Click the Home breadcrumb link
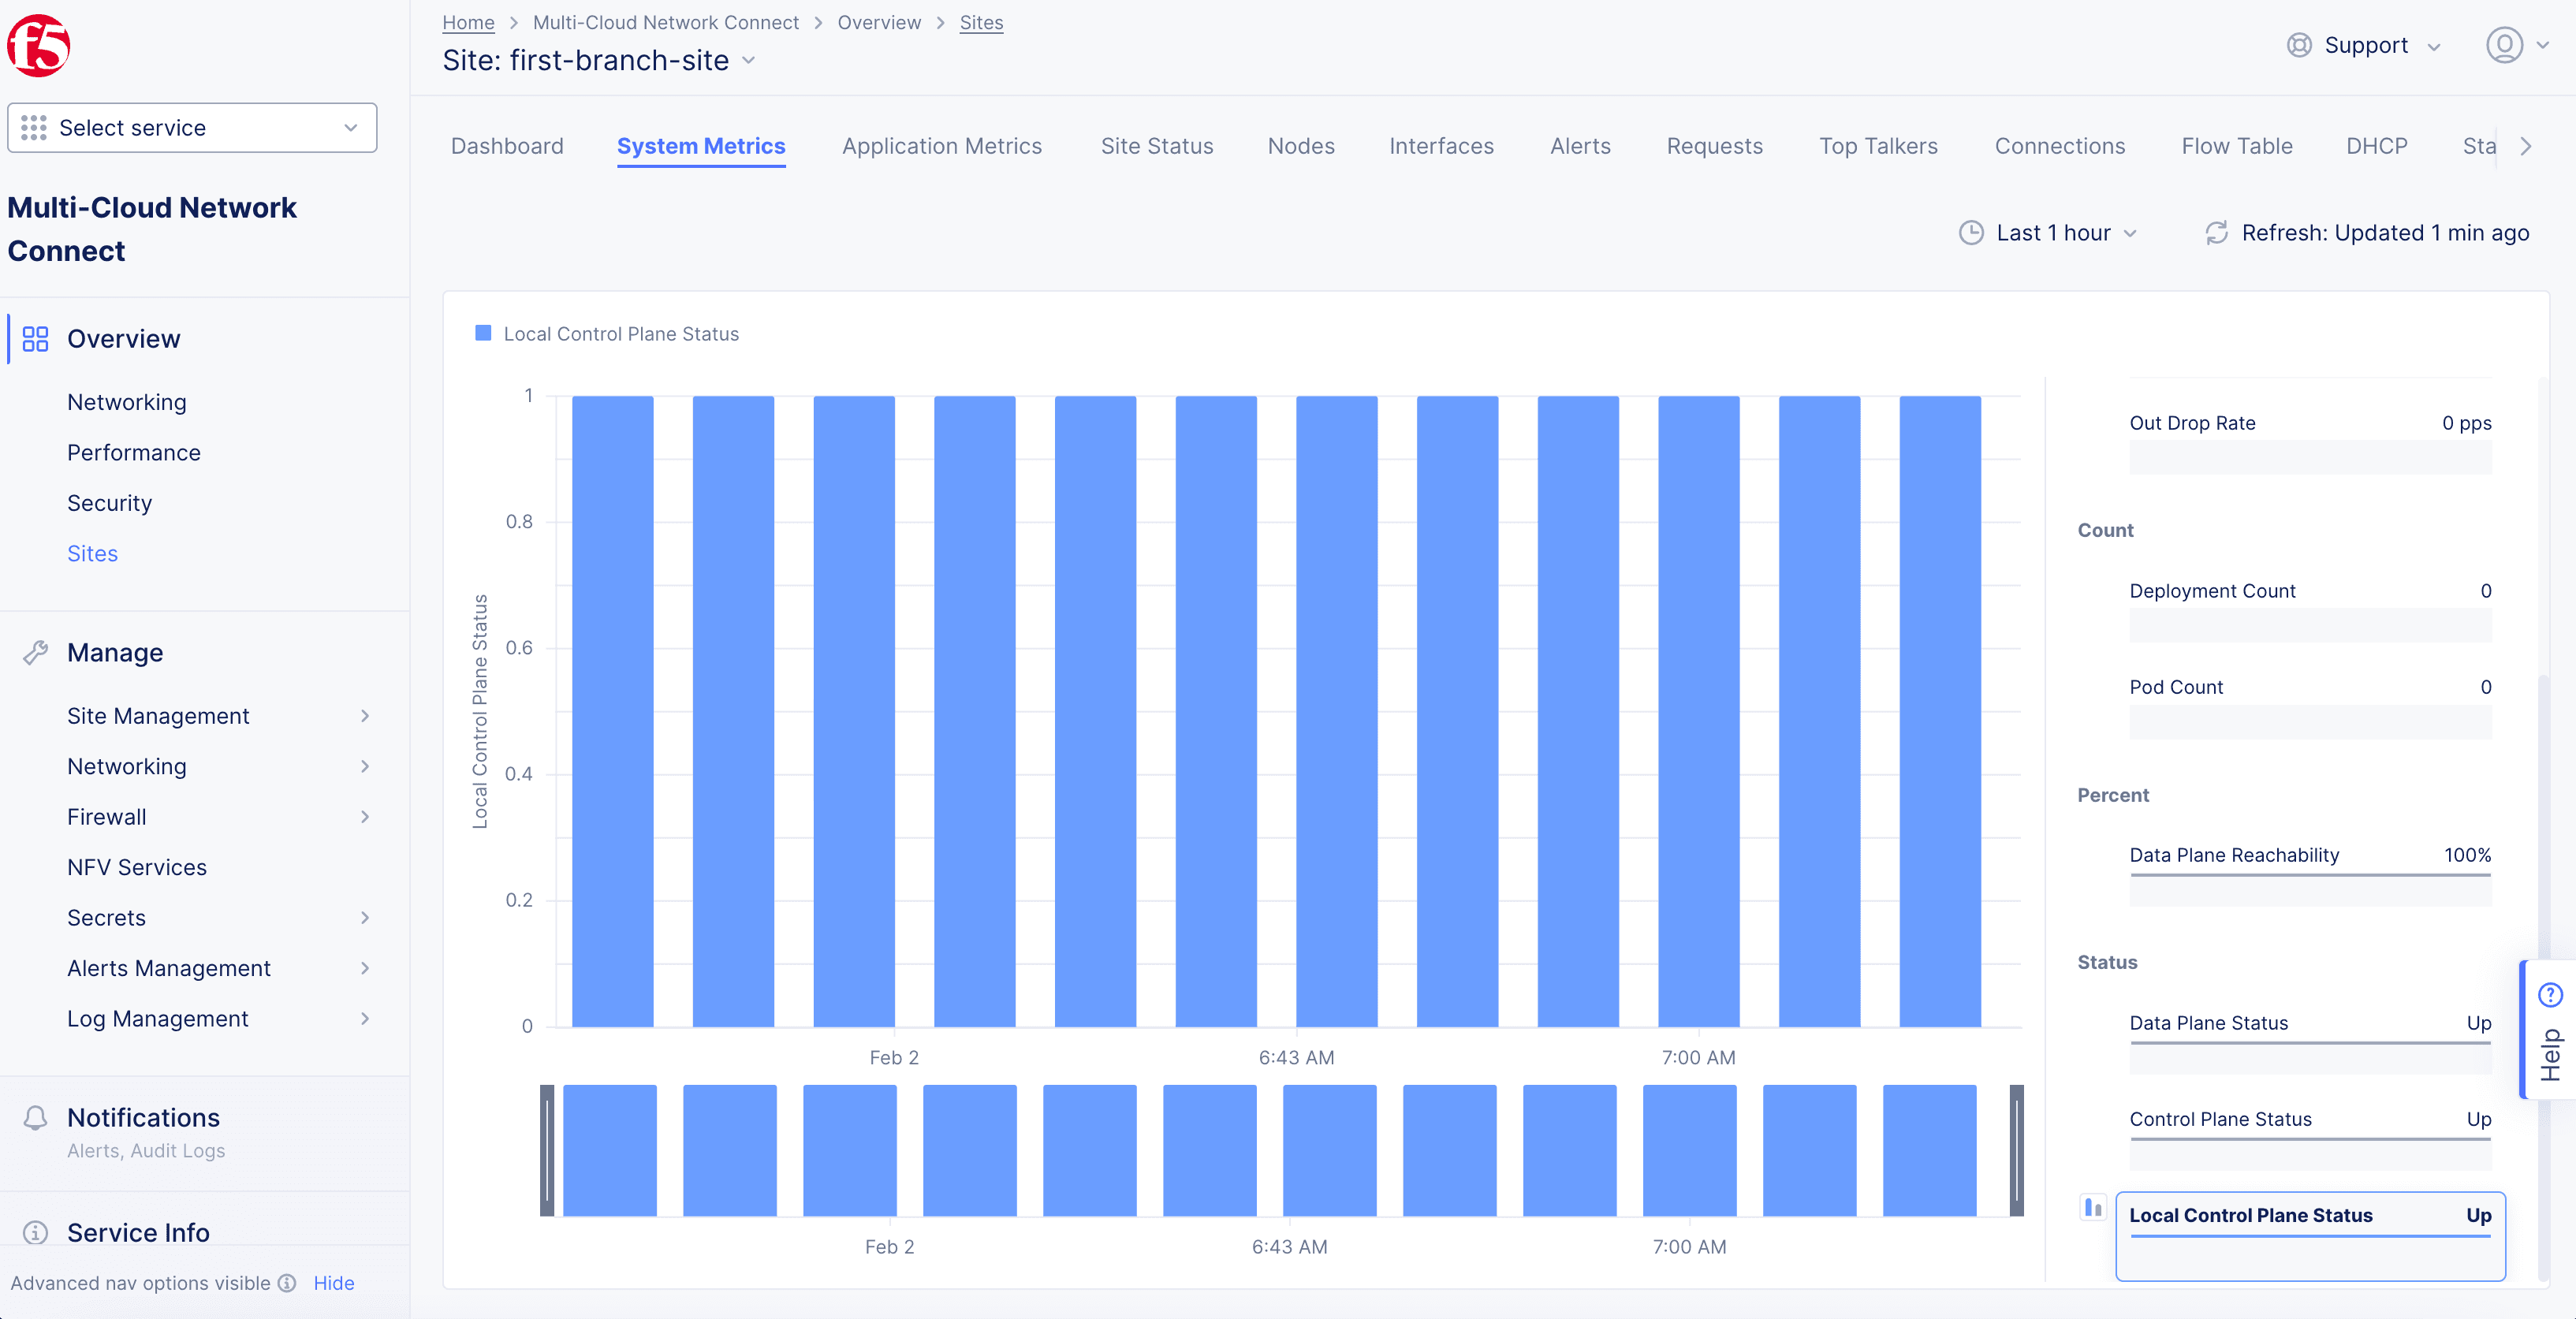This screenshot has width=2576, height=1319. (x=468, y=22)
